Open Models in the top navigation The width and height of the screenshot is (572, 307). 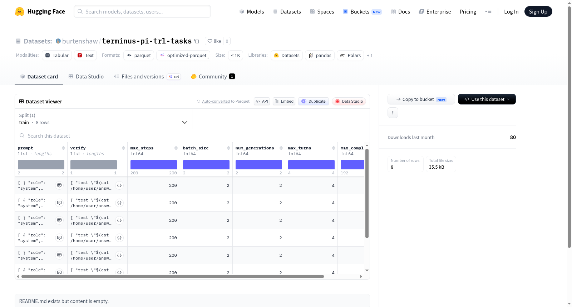(252, 11)
